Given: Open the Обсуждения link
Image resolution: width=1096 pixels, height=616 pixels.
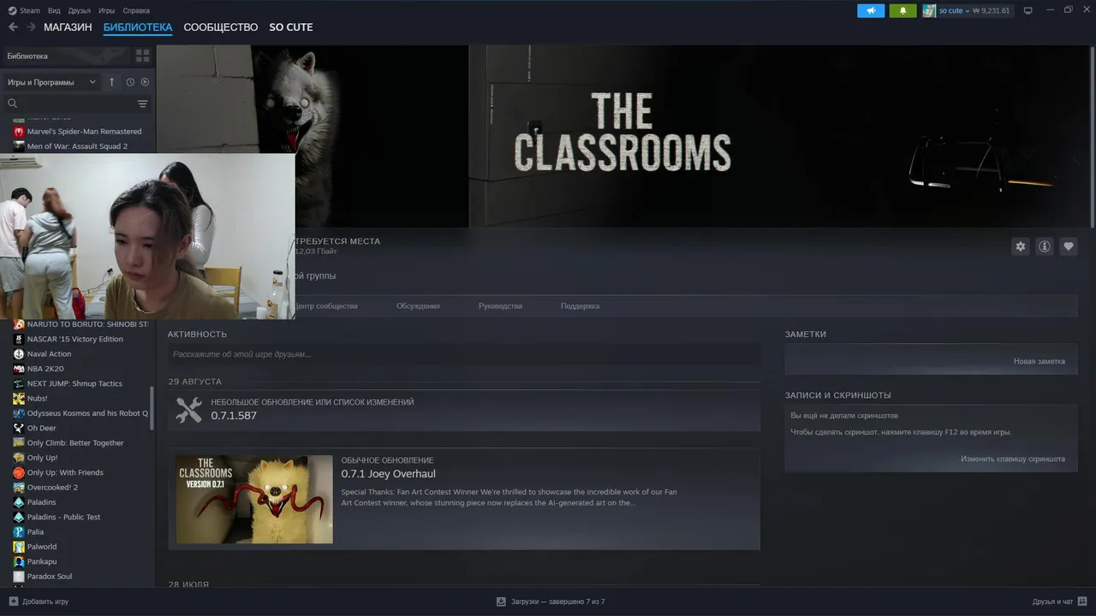Looking at the screenshot, I should coord(418,305).
